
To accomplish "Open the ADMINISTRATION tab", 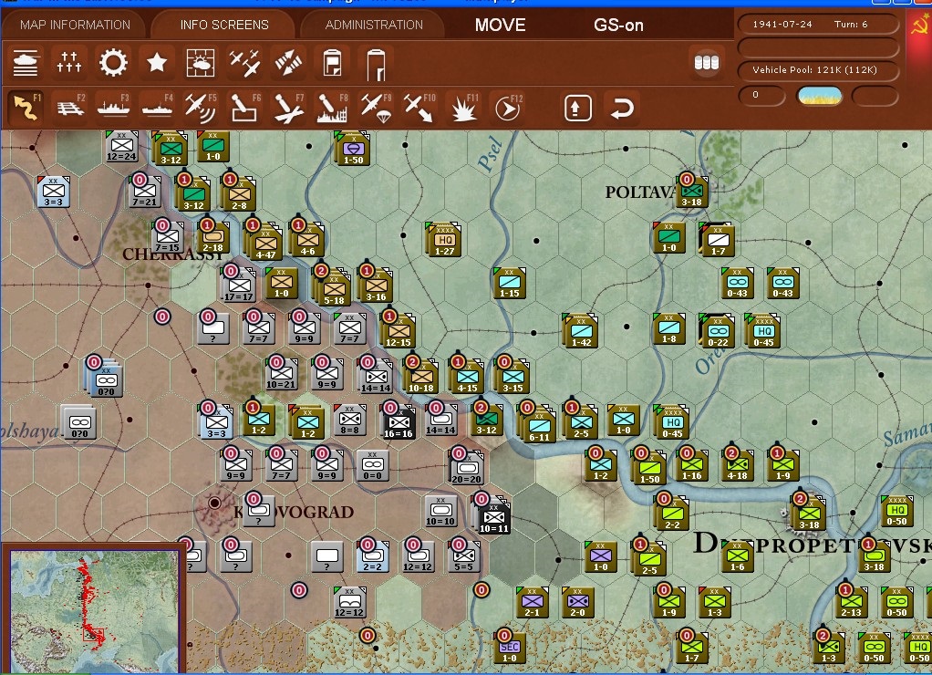I will click(x=374, y=25).
